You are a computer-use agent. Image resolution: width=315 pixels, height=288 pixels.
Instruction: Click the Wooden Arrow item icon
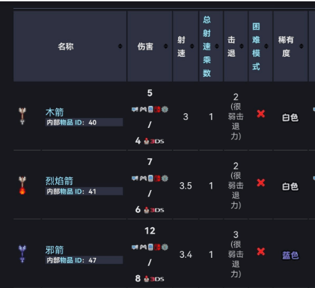22,116
